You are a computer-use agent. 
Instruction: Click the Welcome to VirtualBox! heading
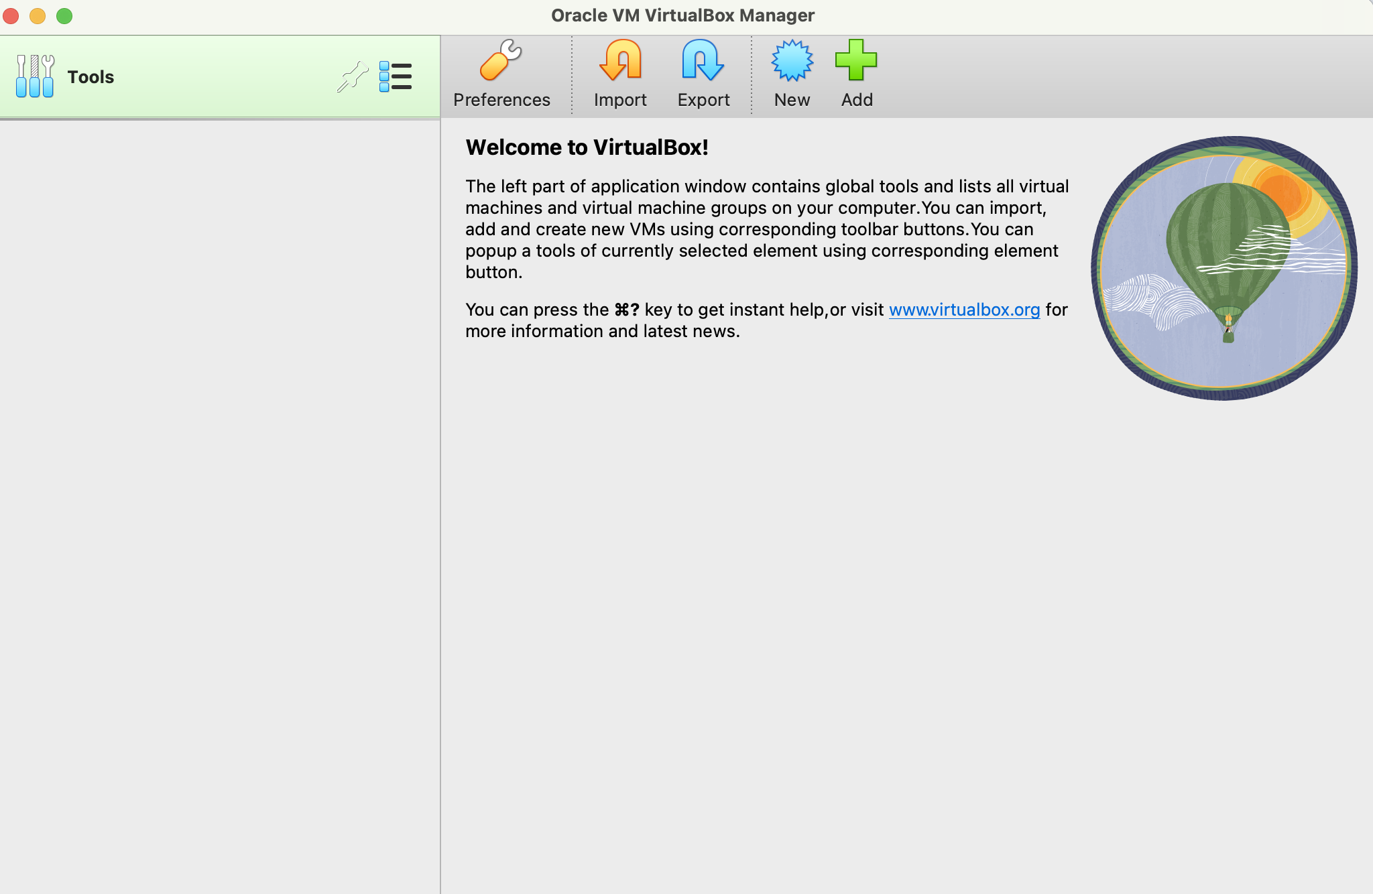click(587, 147)
